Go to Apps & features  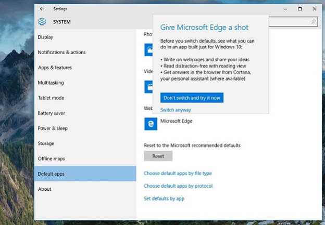click(55, 68)
